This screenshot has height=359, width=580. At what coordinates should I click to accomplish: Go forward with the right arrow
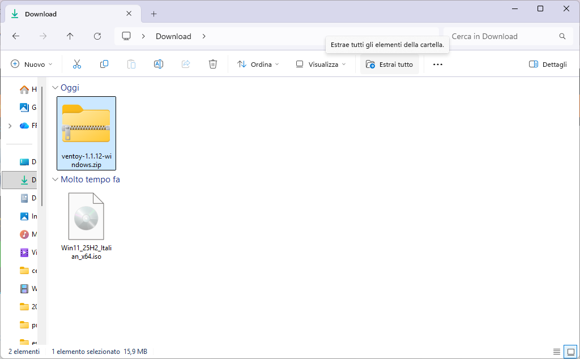click(x=43, y=36)
